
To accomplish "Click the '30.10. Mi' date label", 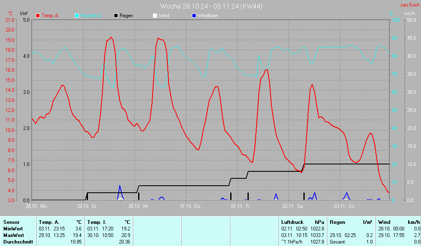I will point(138,206).
